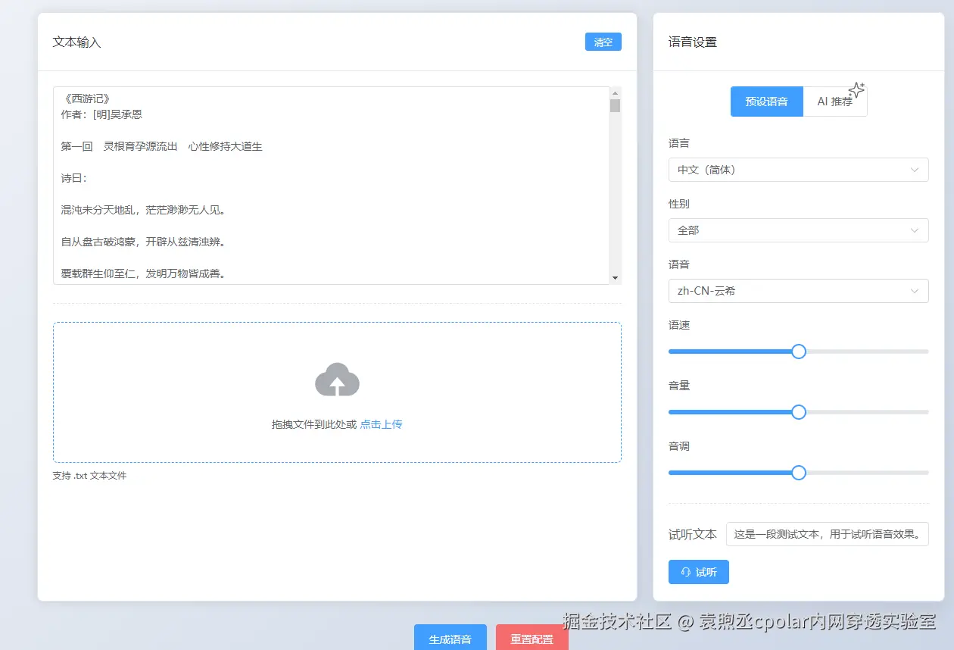The image size is (954, 650).
Task: Click the 语速 slider handle
Action: tap(798, 352)
